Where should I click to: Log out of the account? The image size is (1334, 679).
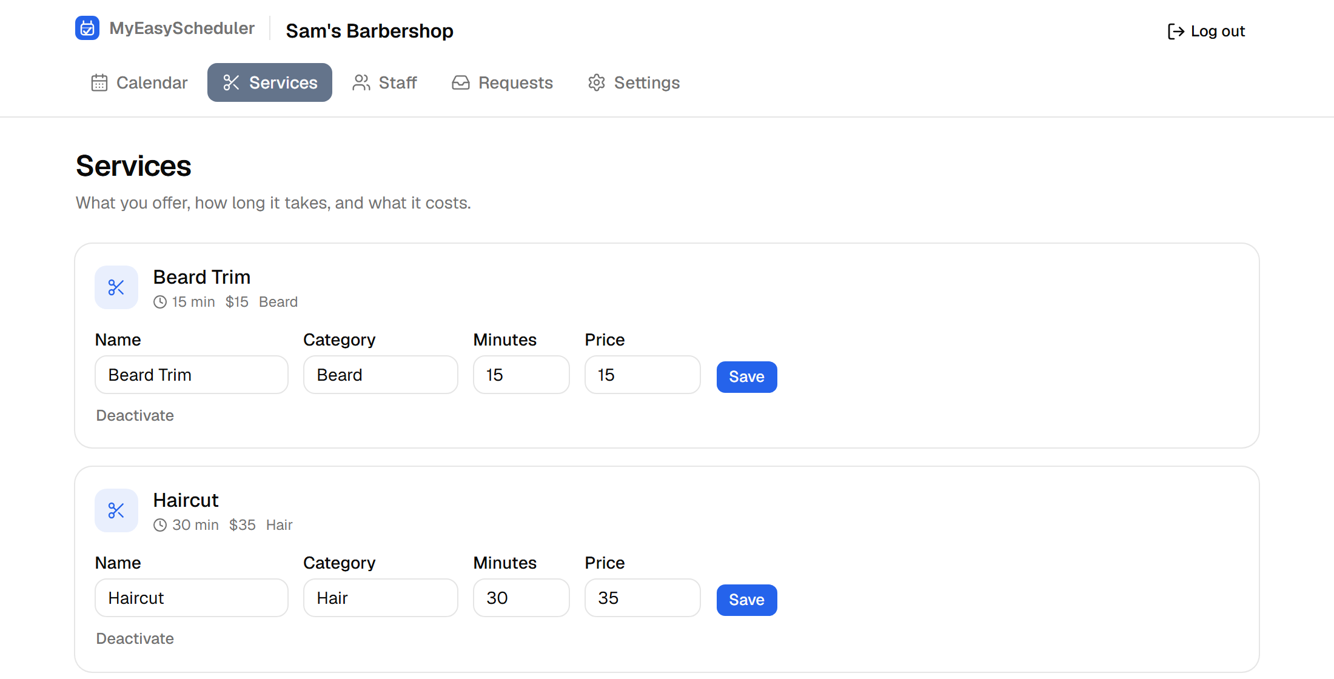[1206, 32]
